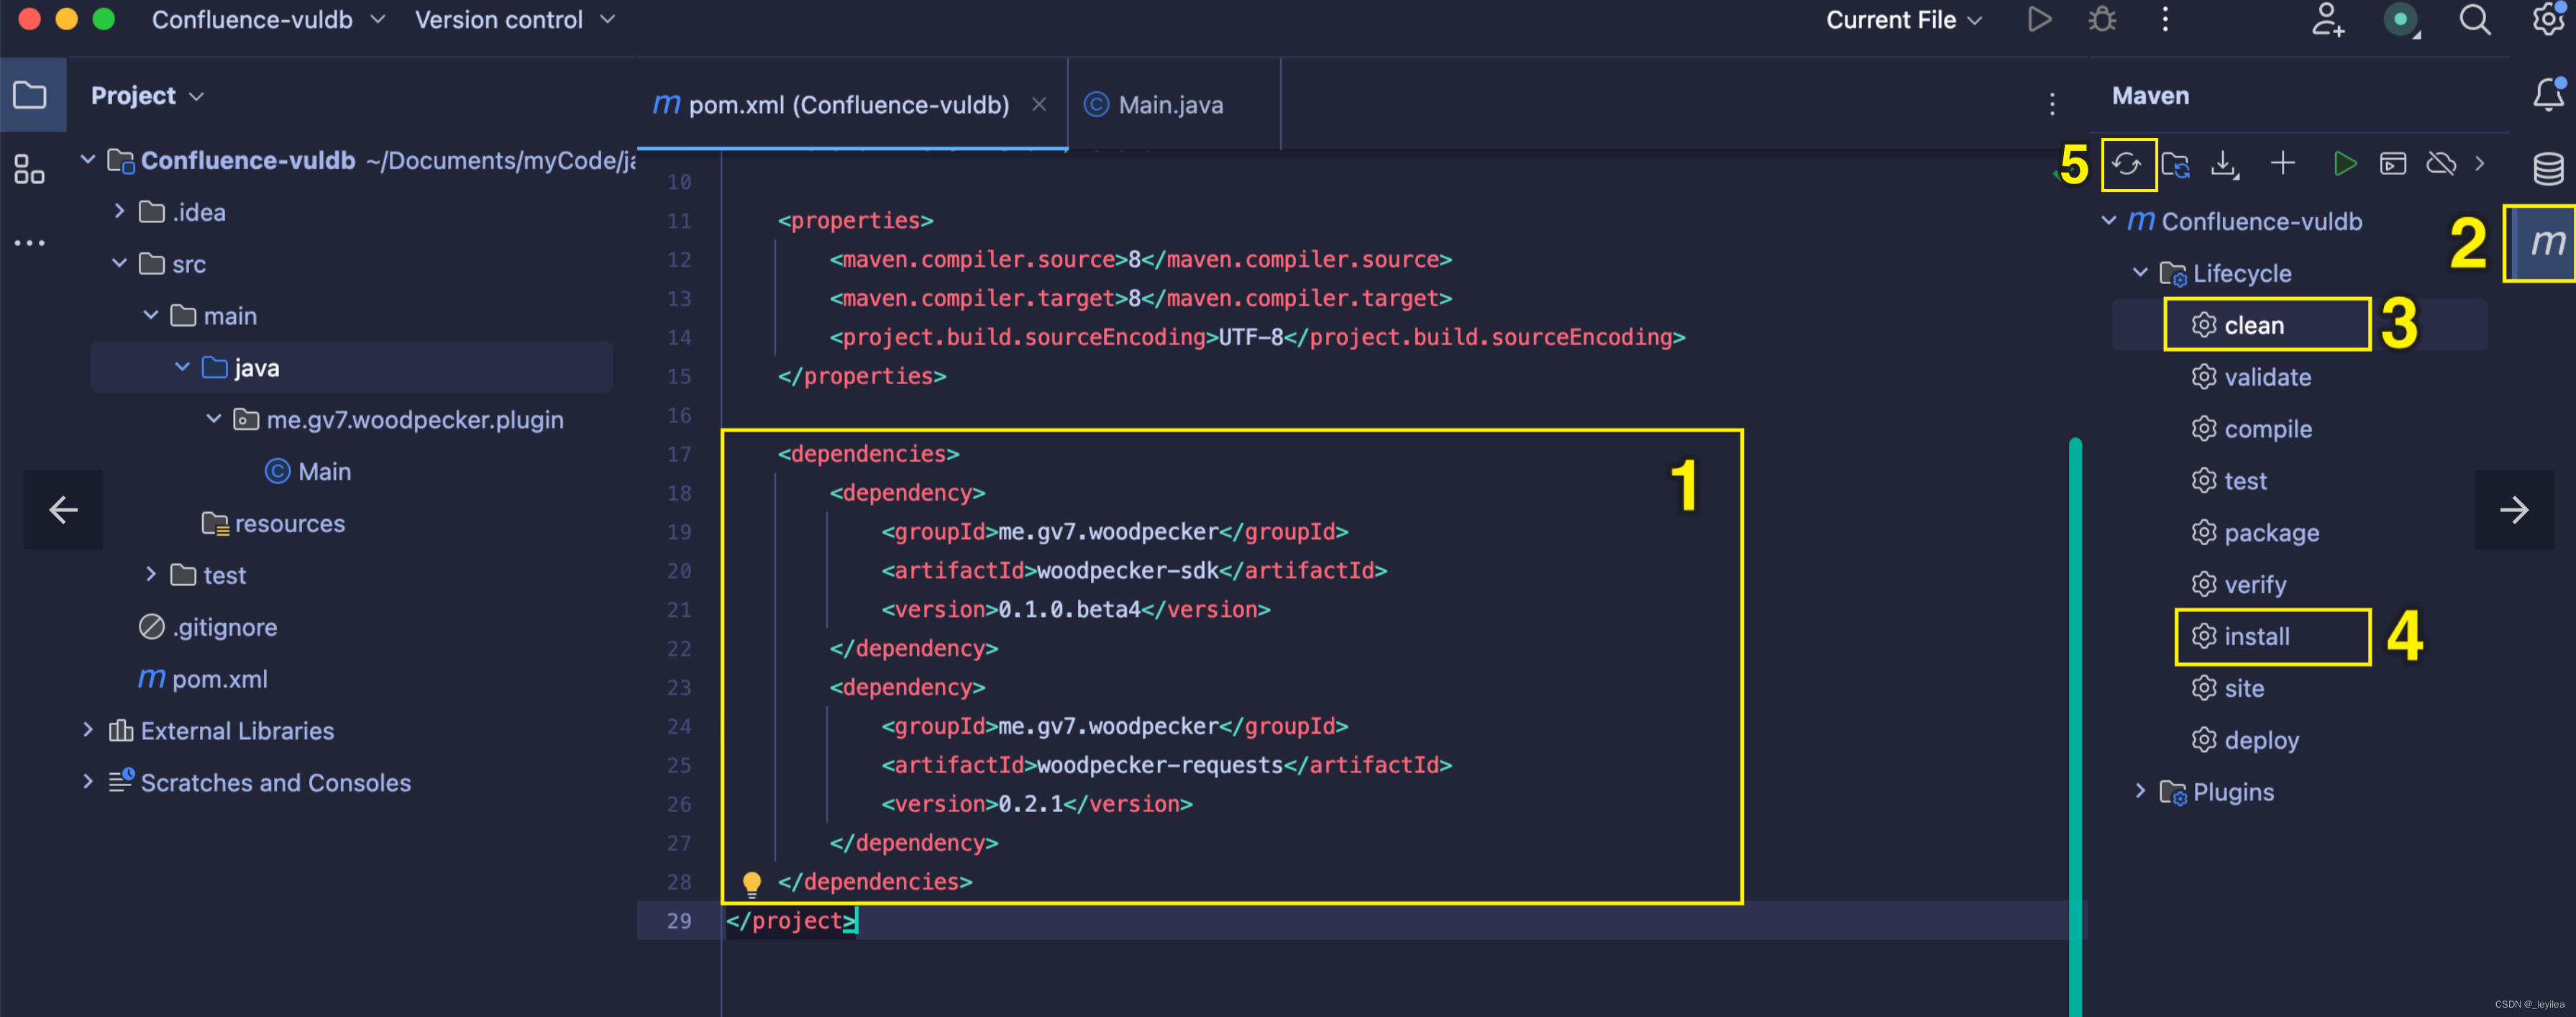Click the Generate Sources and Update Folders icon
Screen dimensions: 2576x1017
[2177, 164]
